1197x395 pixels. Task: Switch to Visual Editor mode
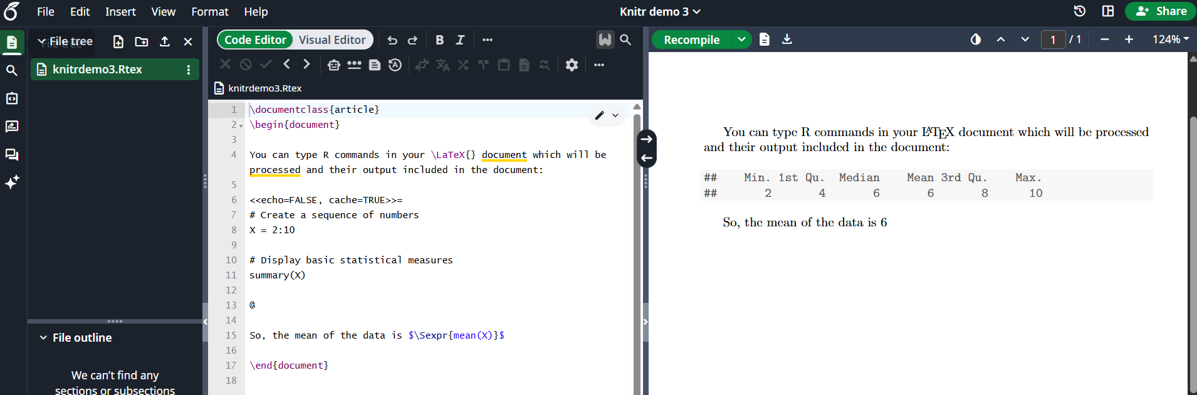[x=332, y=39]
